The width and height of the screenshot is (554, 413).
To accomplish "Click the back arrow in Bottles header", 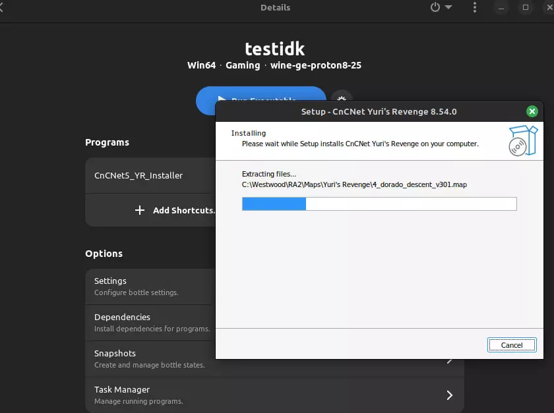I will (x=1, y=7).
